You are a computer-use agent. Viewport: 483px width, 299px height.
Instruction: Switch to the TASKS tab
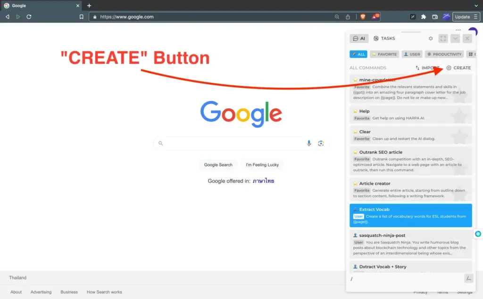[384, 39]
